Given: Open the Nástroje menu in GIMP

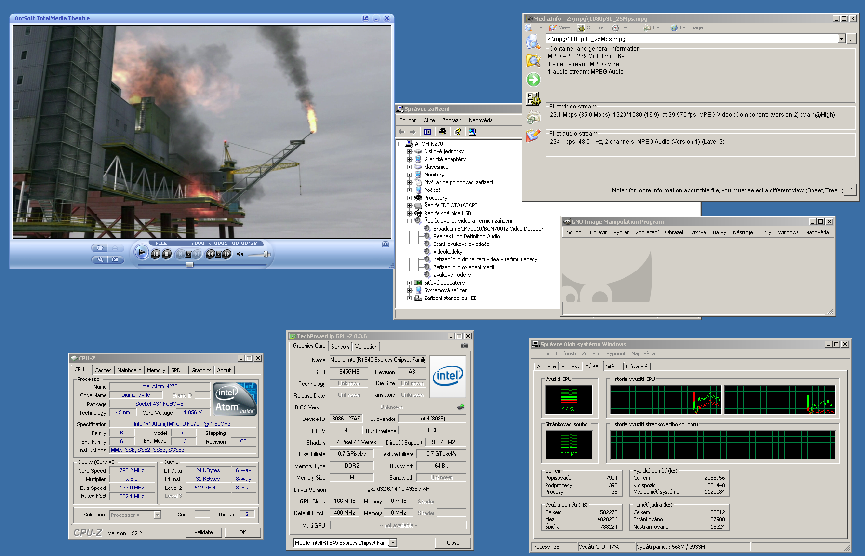Looking at the screenshot, I should (x=743, y=232).
